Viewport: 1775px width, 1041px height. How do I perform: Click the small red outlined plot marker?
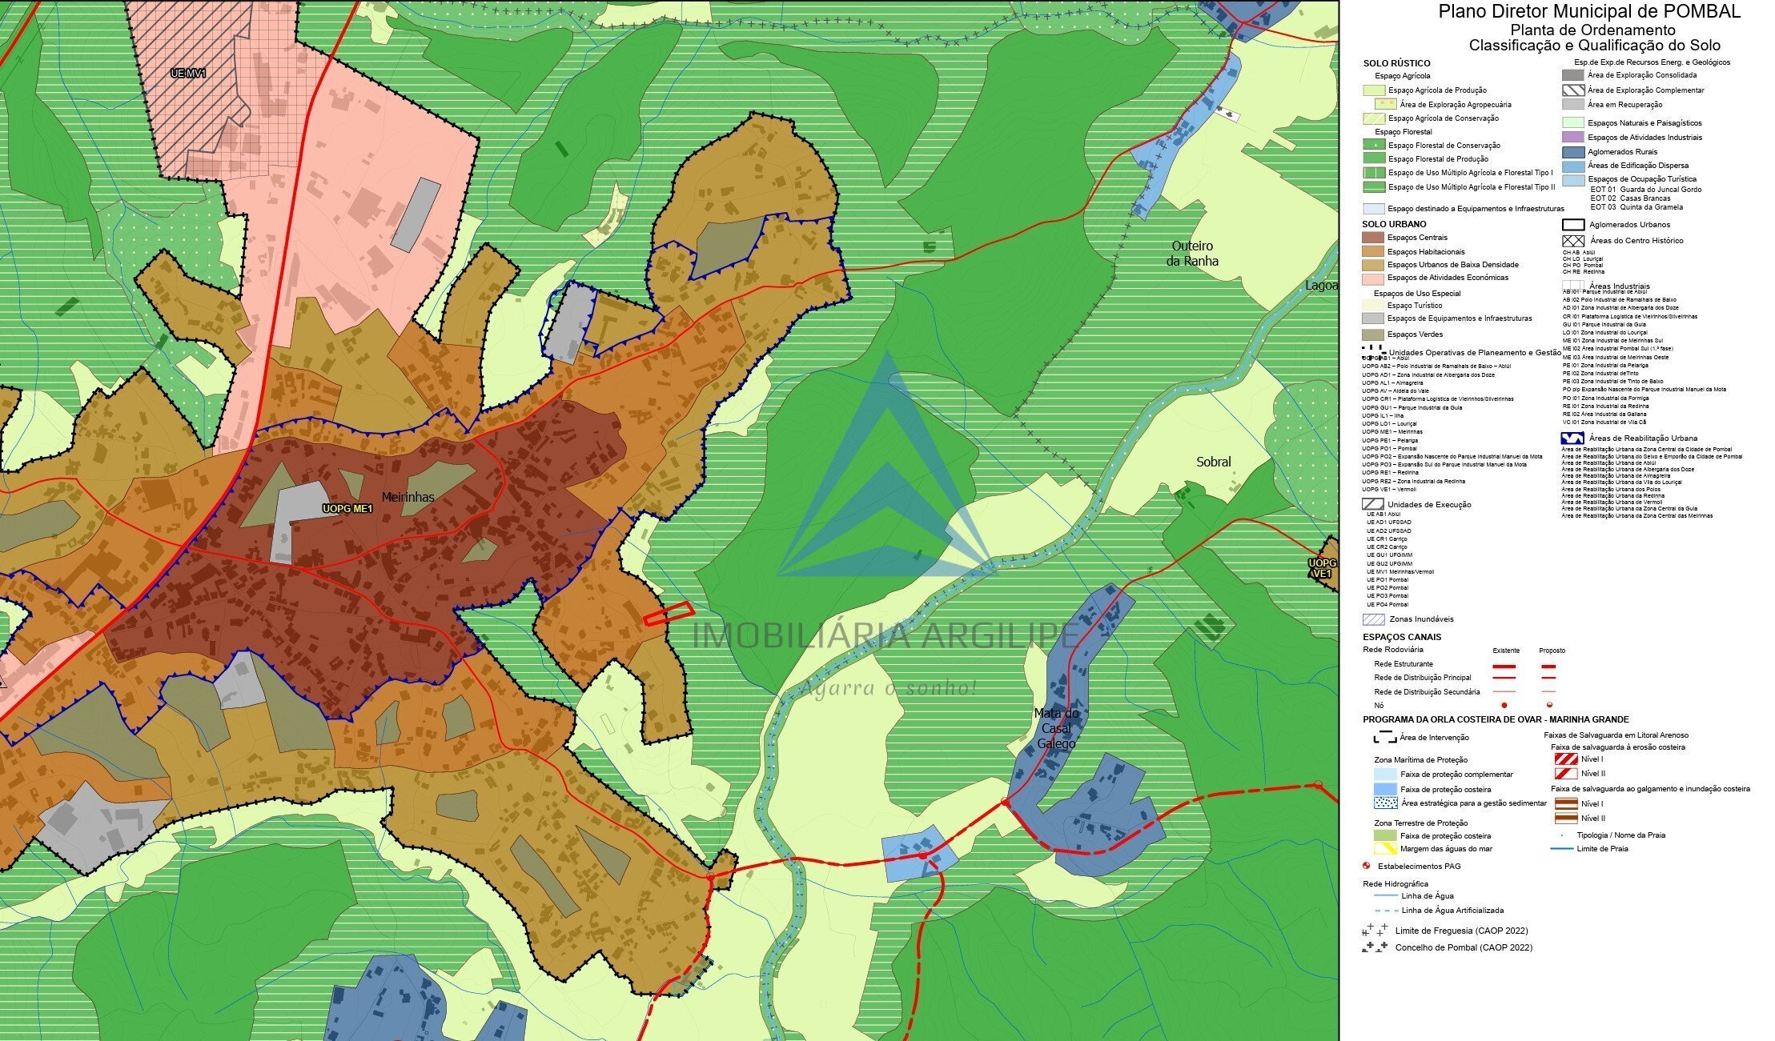click(x=668, y=614)
